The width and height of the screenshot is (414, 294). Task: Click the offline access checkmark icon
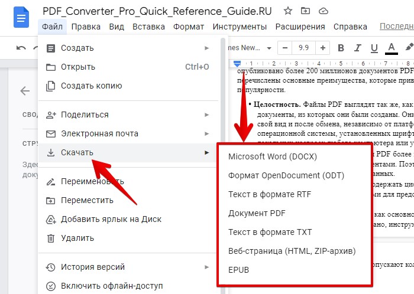click(51, 286)
